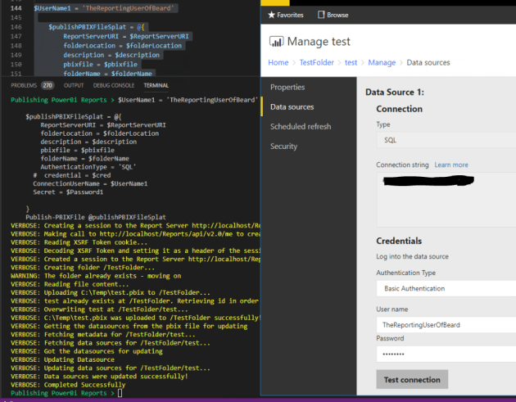
Task: Click 'Data sources' breadcrumb text
Action: point(428,62)
